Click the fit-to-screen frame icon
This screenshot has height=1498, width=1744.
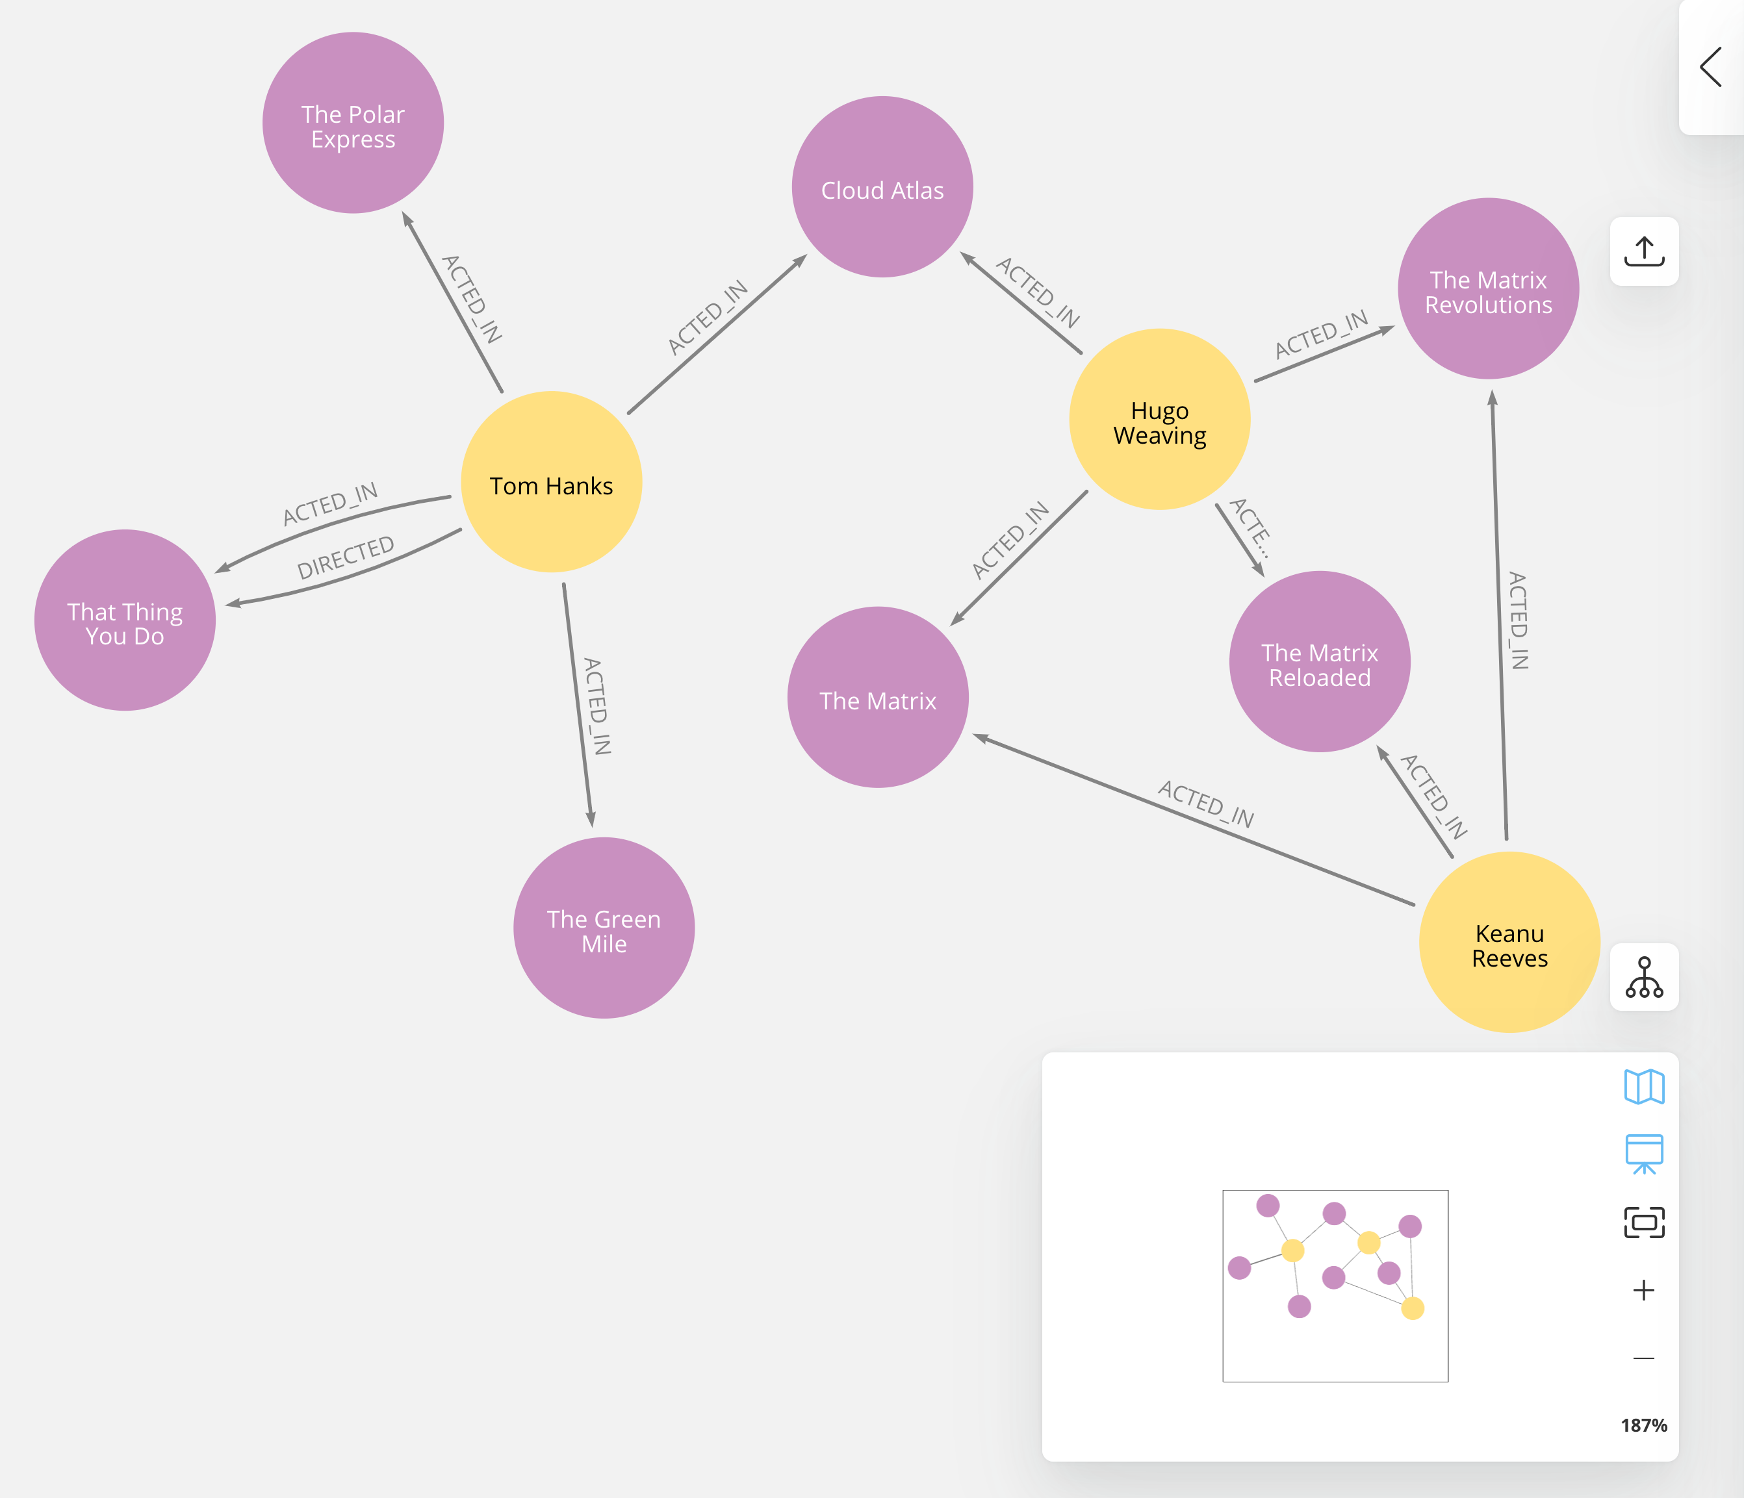click(1645, 1224)
